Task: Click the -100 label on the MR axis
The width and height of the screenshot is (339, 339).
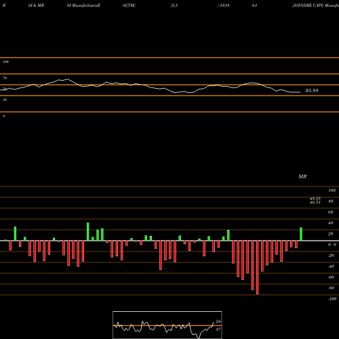Action: pos(332,299)
